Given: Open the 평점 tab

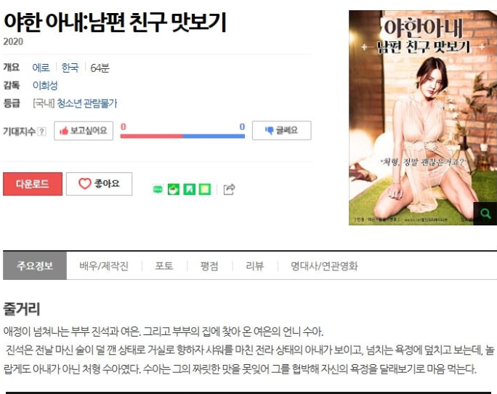Looking at the screenshot, I should click(209, 266).
